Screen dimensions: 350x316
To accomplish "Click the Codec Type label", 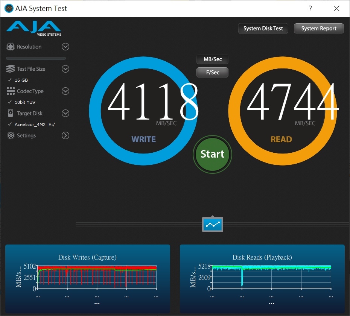I will pos(30,91).
